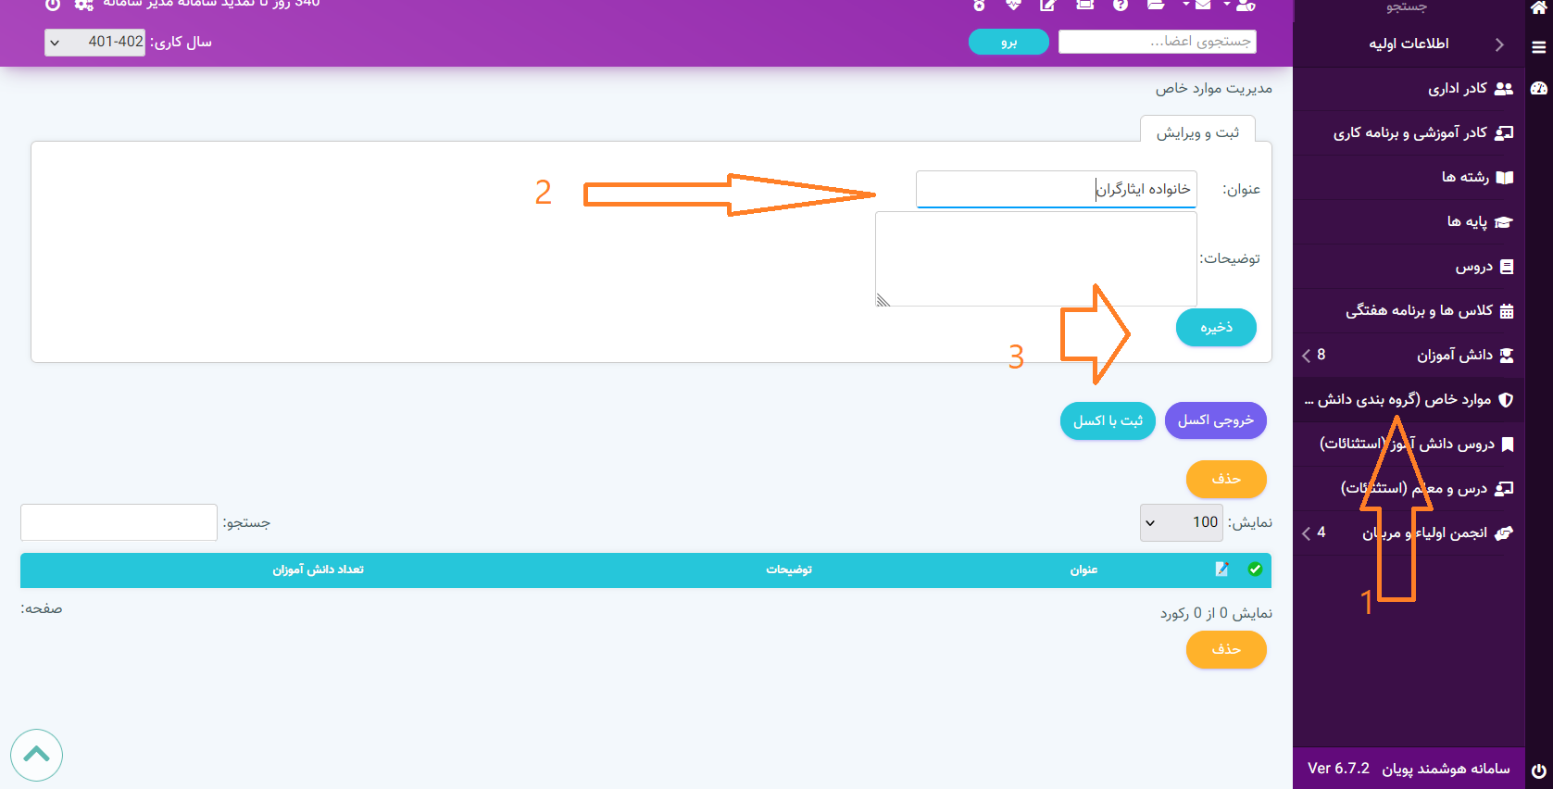
Task: Click the bookmark icon for دروس دانش آموز
Action: click(x=1508, y=445)
